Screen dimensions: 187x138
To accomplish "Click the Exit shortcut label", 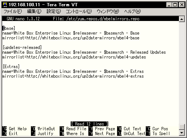I will pyautogui.click(x=13, y=134).
